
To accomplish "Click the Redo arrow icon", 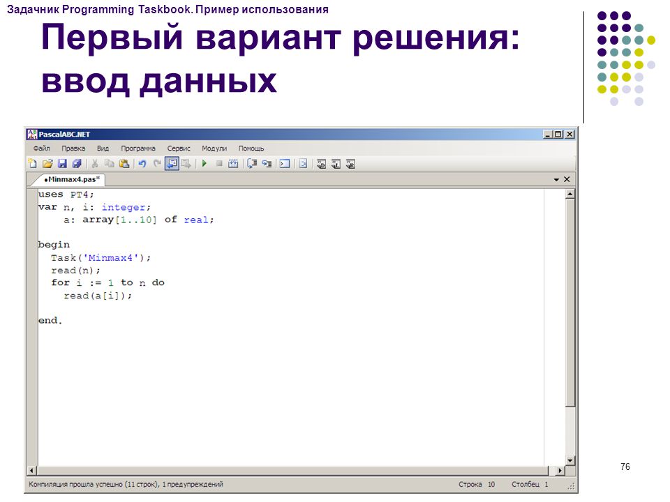I will 157,164.
